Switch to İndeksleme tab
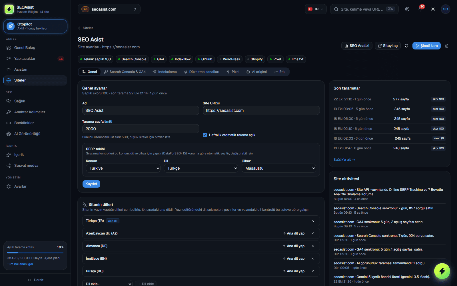 165,72
